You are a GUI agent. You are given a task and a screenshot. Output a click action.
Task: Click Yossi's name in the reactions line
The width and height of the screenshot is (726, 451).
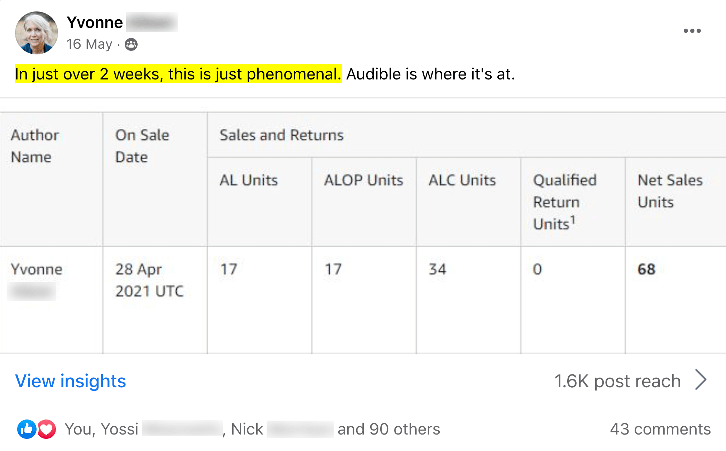(119, 429)
